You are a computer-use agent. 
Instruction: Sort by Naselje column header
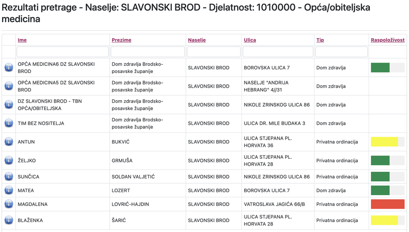[197, 40]
